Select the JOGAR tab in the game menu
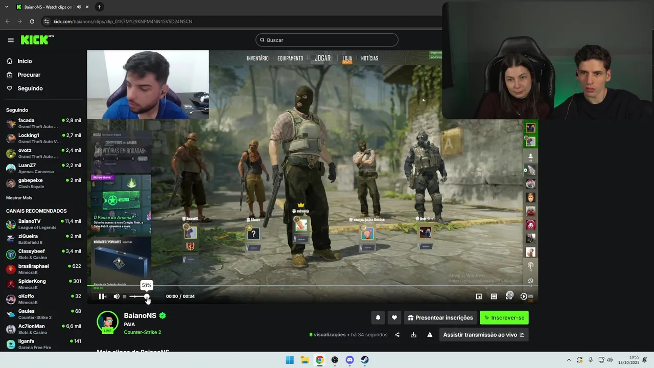This screenshot has width=654, height=368. (x=322, y=58)
